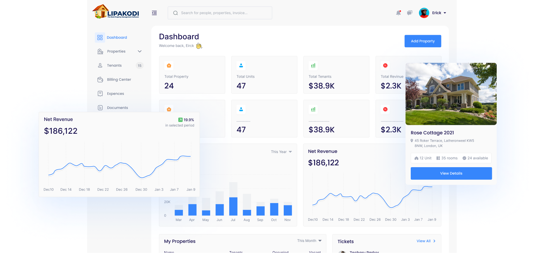Open the chat messages icon
This screenshot has height=253, width=535.
pyautogui.click(x=409, y=13)
